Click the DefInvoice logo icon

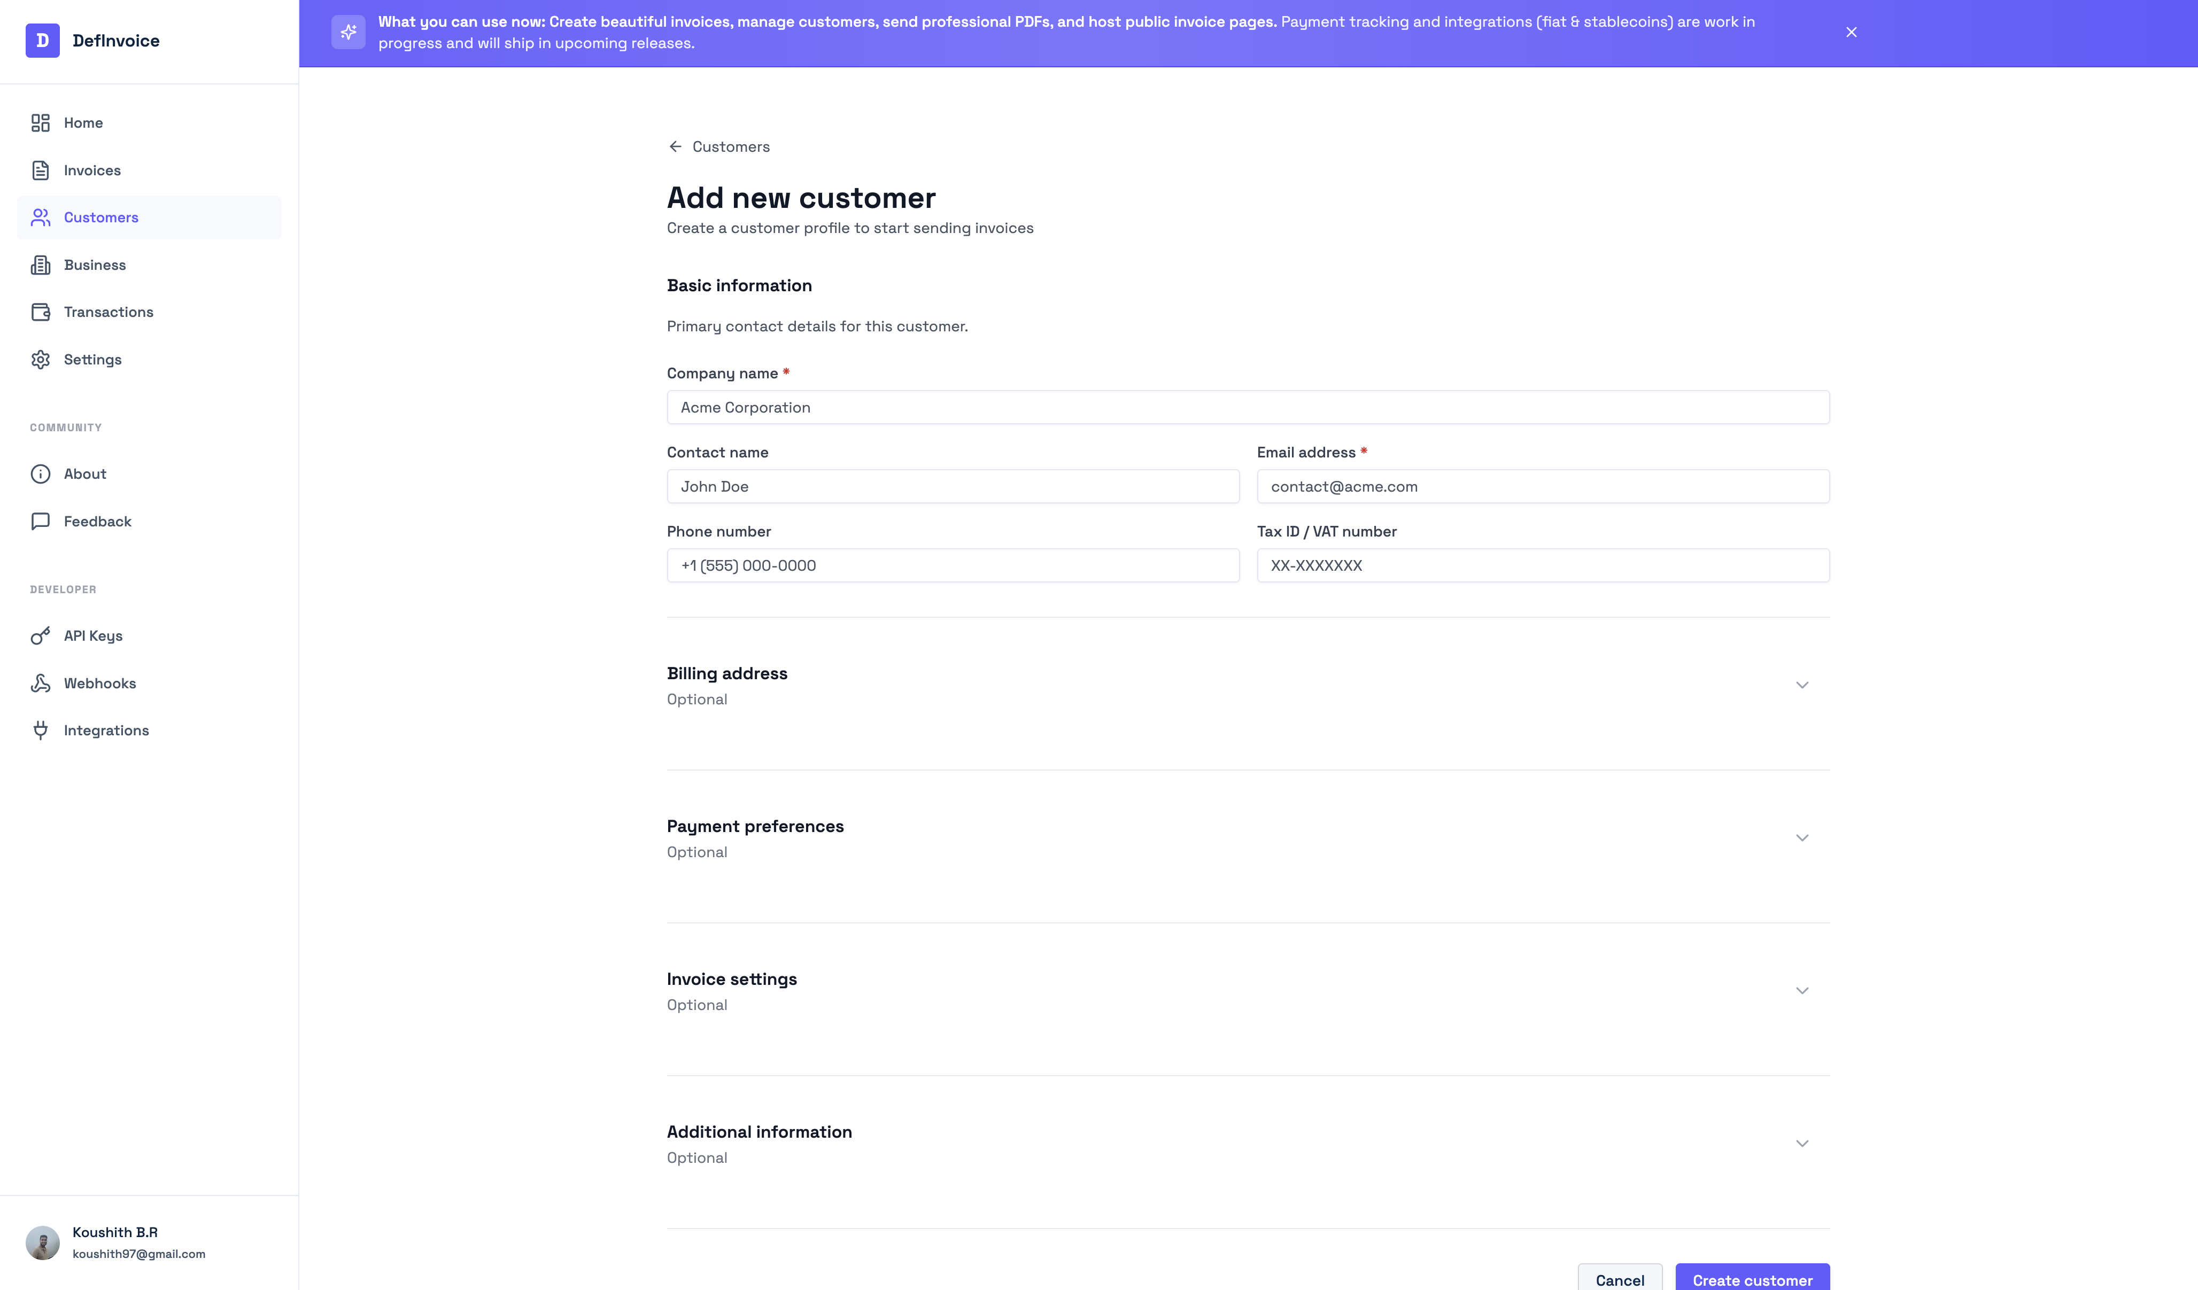42,40
